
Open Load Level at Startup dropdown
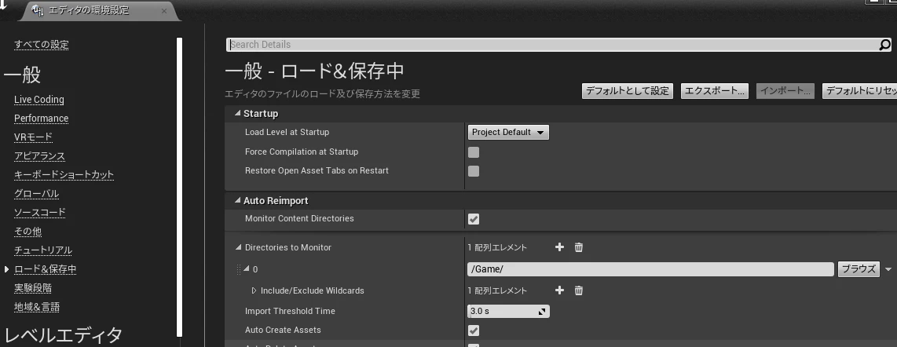point(508,132)
